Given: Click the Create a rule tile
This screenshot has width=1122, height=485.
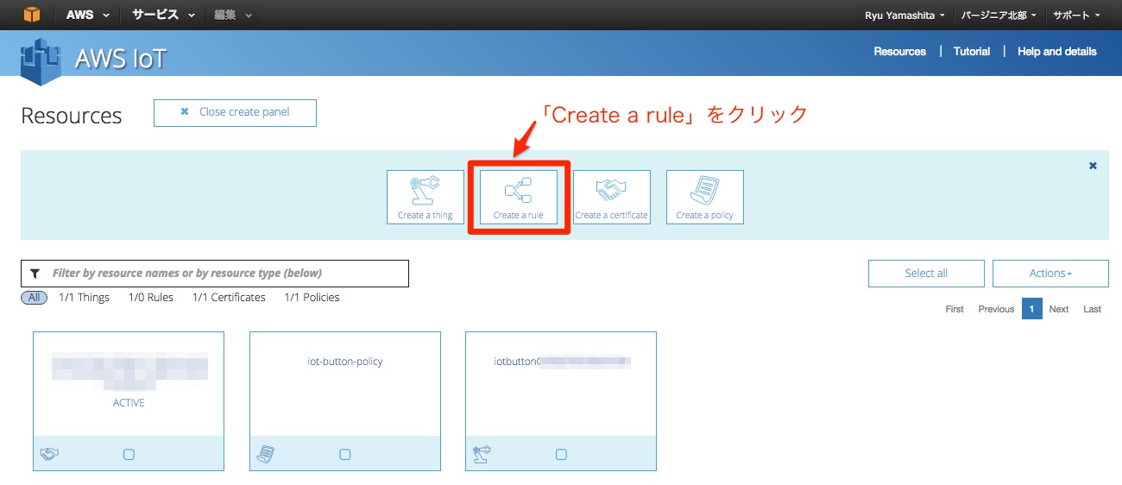Looking at the screenshot, I should 519,197.
